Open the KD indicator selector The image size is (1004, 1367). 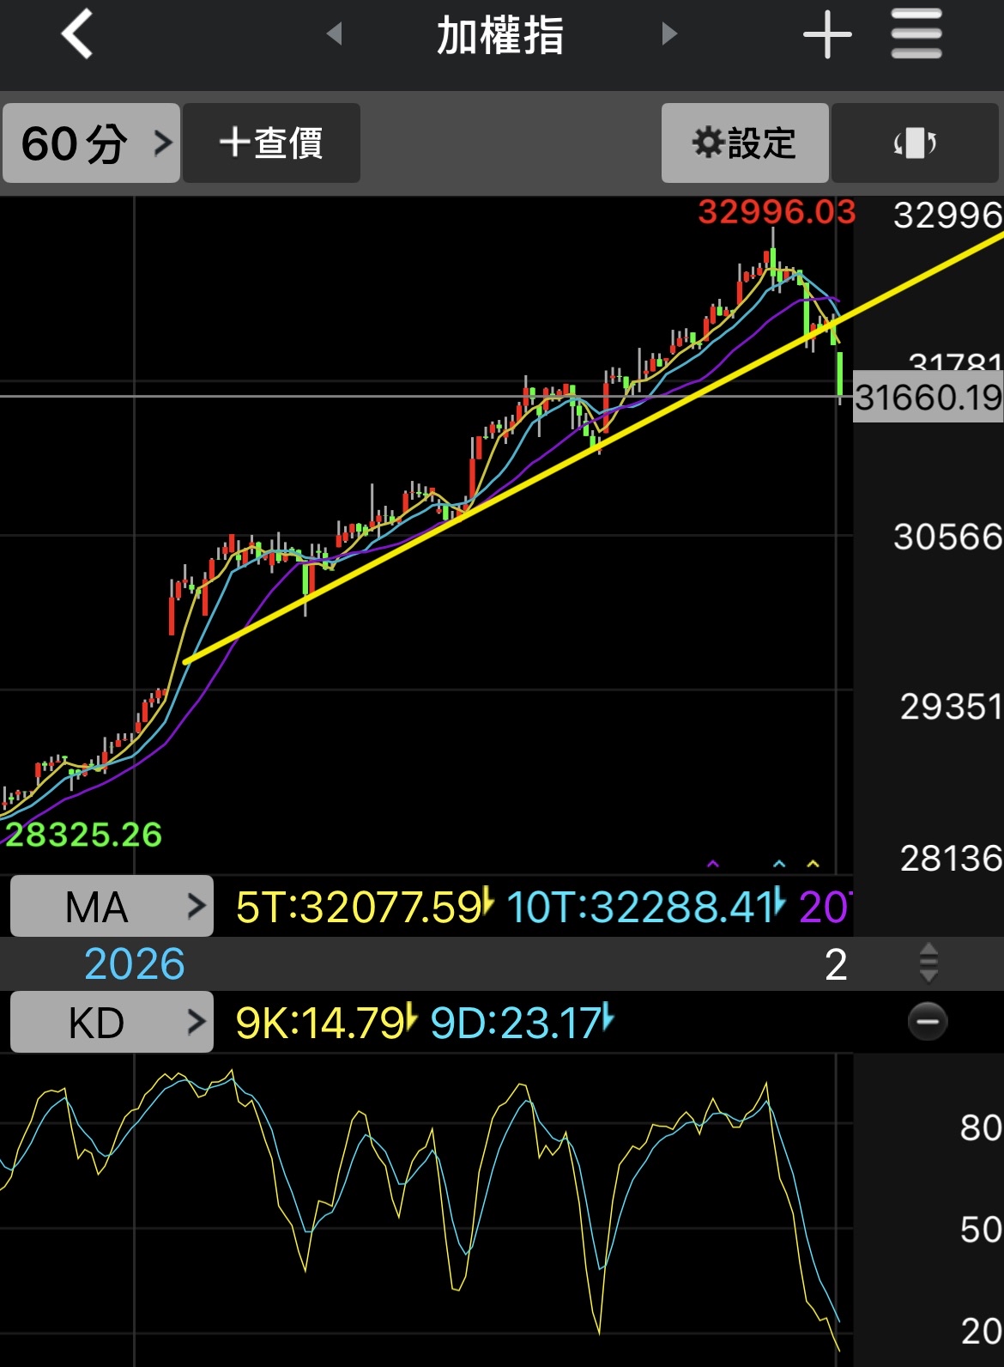(112, 1022)
